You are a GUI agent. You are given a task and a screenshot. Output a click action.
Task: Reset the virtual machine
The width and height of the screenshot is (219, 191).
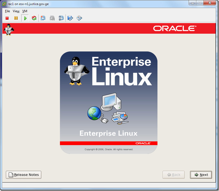34,18
